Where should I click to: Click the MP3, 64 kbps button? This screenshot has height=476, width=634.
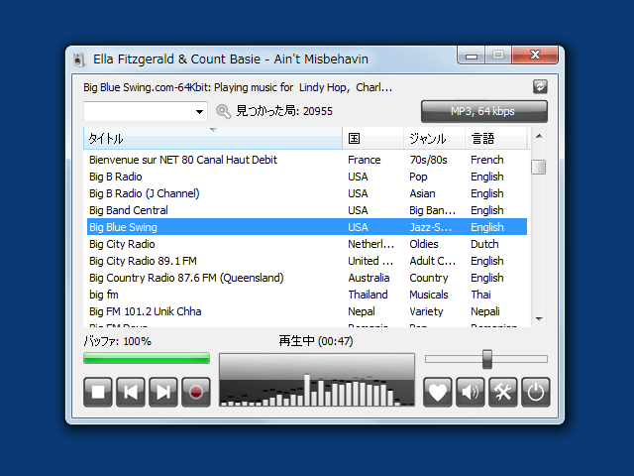(x=484, y=111)
